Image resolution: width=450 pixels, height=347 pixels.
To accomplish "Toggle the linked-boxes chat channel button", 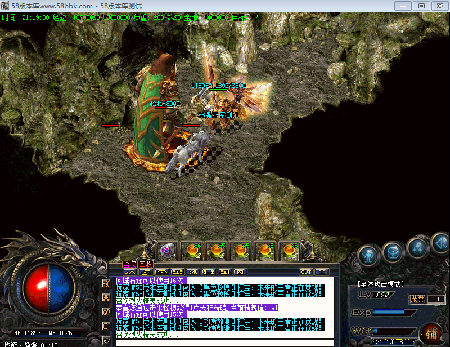I will [106, 312].
